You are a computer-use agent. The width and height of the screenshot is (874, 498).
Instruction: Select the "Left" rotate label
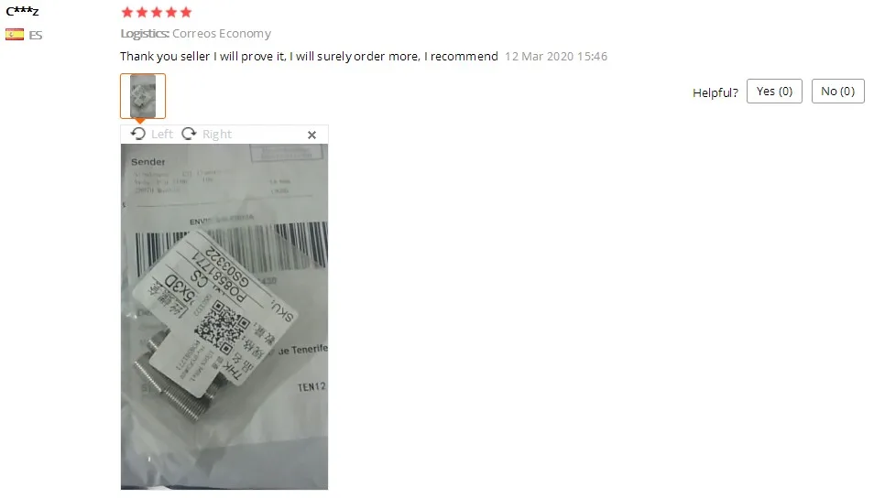click(x=162, y=135)
